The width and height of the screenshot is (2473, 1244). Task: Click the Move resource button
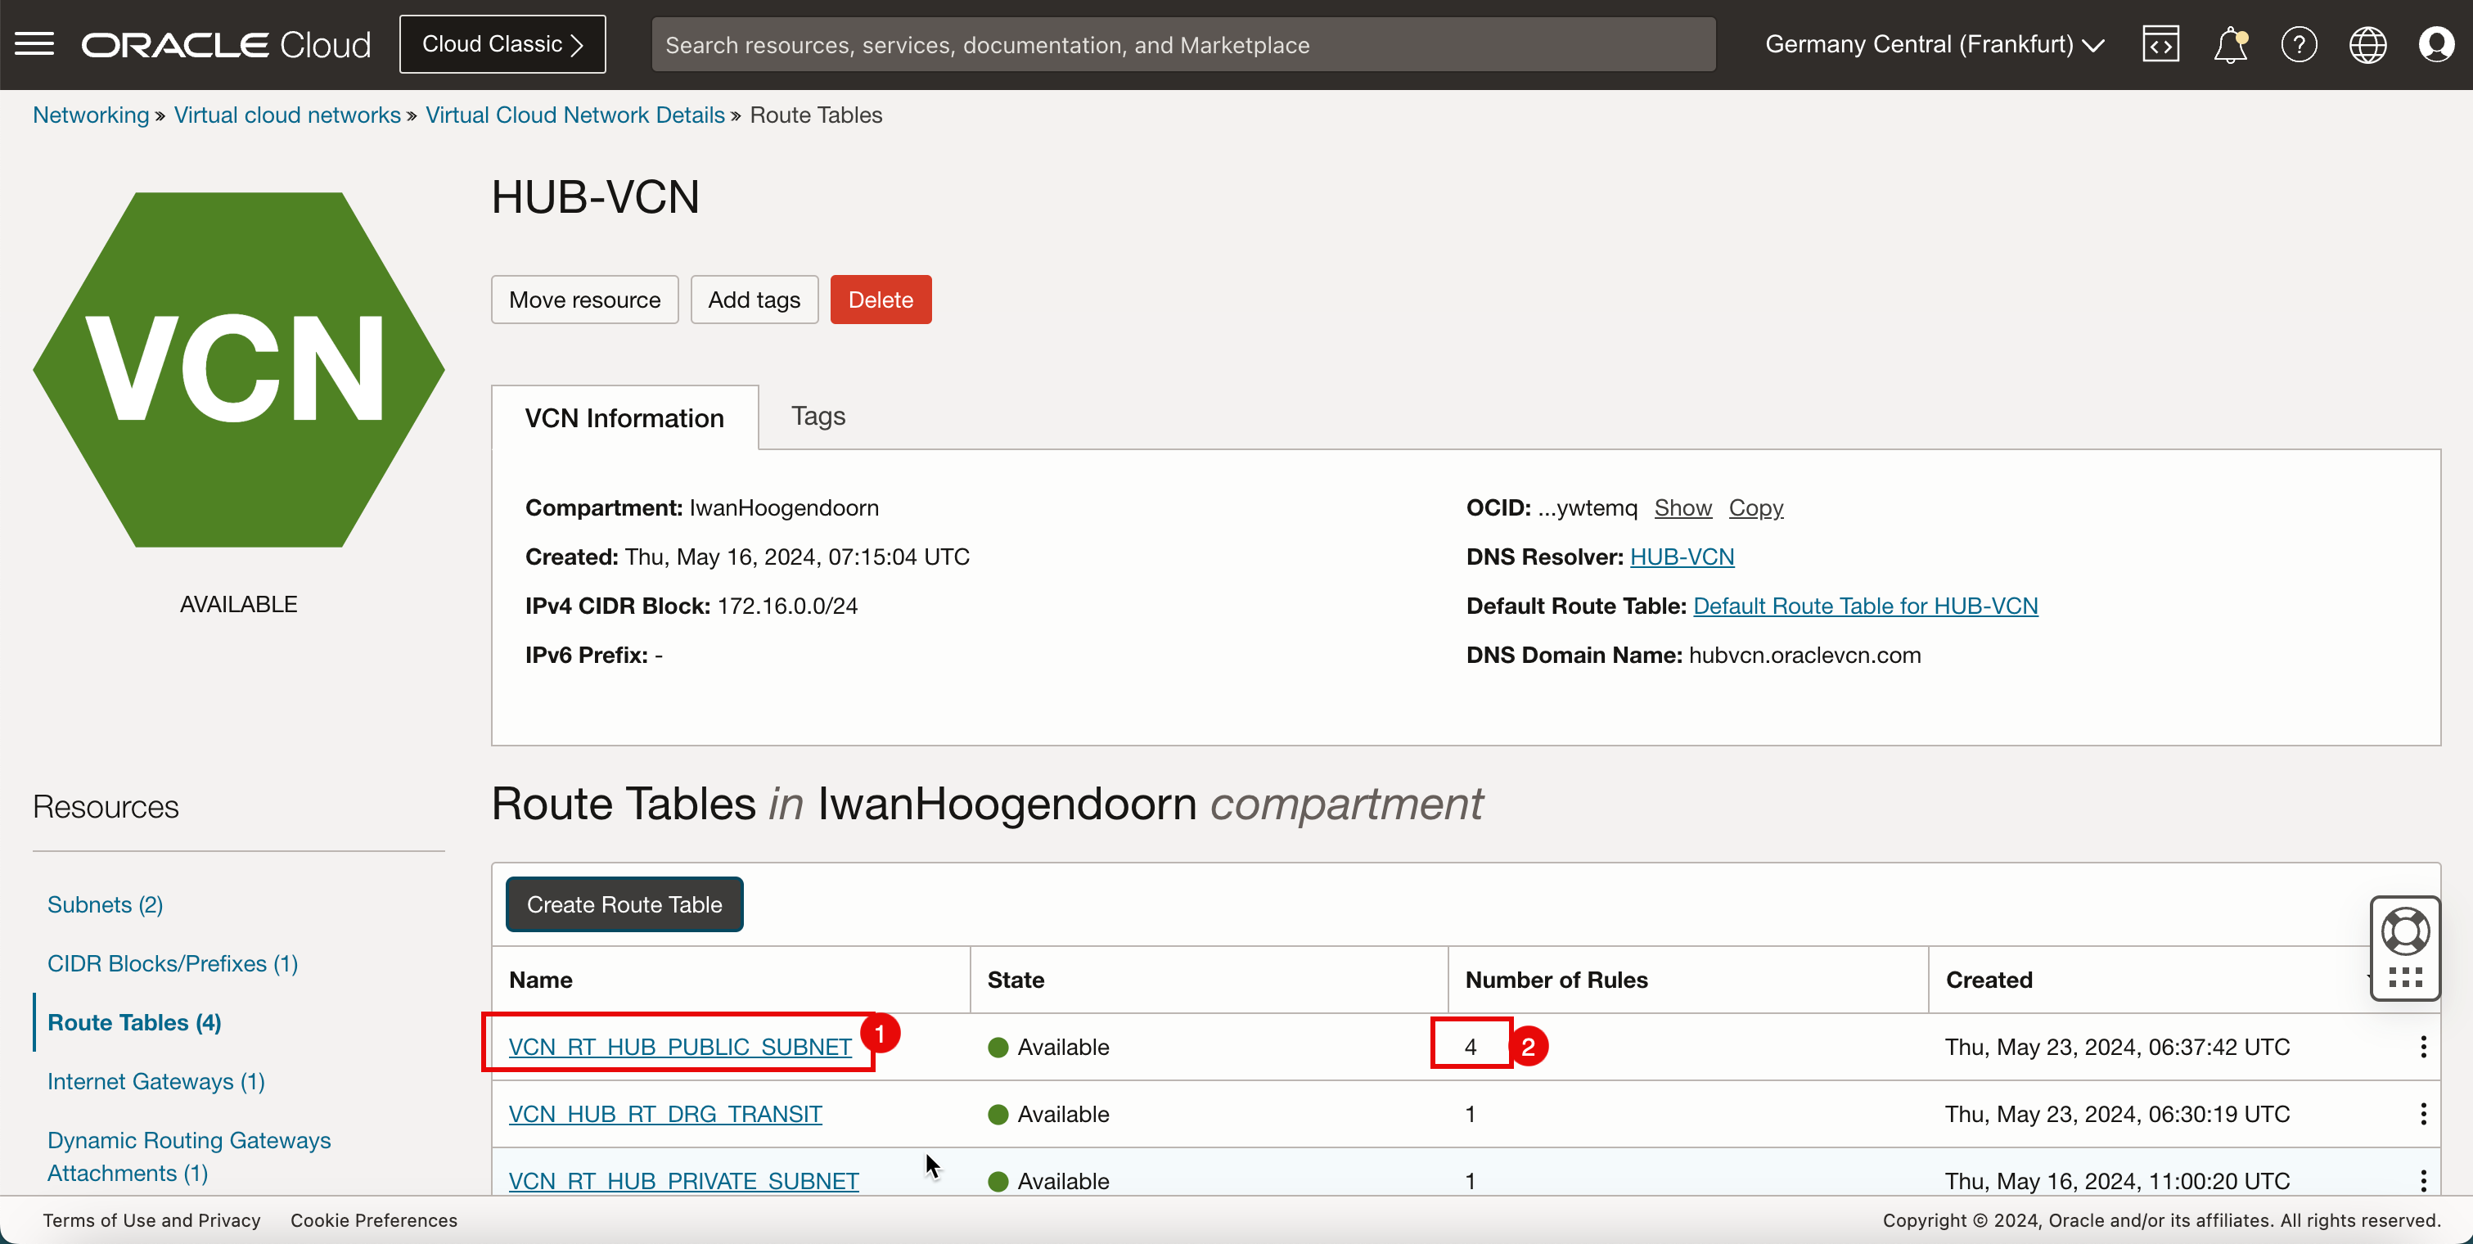tap(583, 298)
